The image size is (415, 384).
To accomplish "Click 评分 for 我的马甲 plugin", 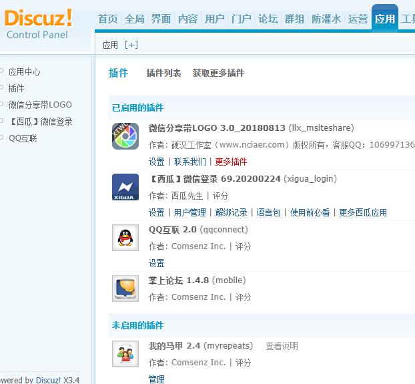I will (x=243, y=363).
